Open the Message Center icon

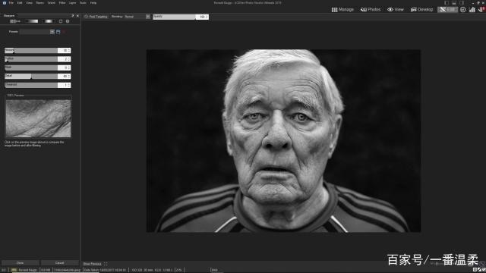pos(481,10)
